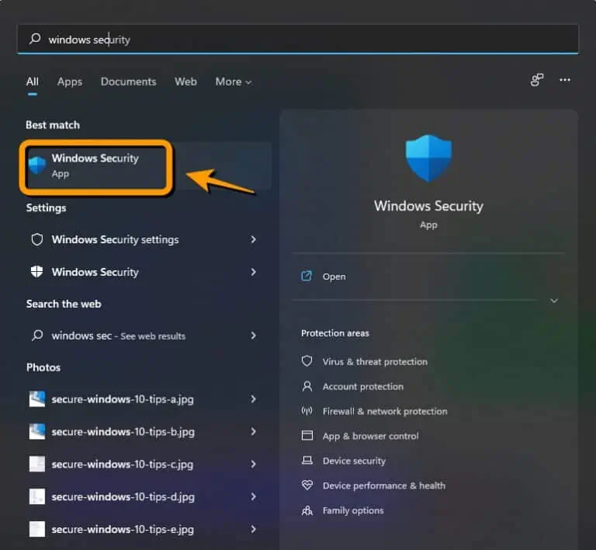
Task: Open Device security
Action: 354,461
